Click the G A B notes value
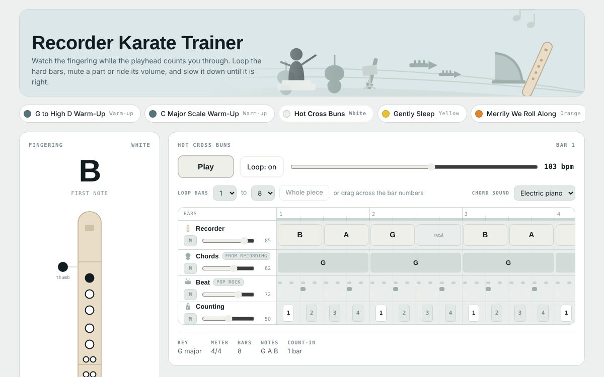This screenshot has width=604, height=377. [x=269, y=351]
